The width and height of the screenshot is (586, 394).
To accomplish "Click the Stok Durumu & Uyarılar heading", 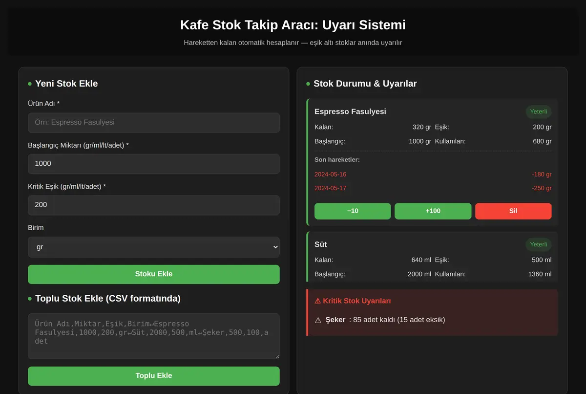I will point(365,84).
